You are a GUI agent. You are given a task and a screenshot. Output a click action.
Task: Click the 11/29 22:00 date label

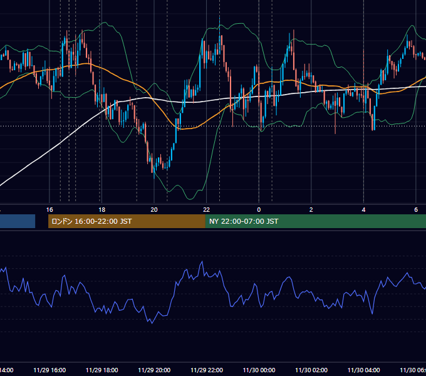(x=207, y=370)
